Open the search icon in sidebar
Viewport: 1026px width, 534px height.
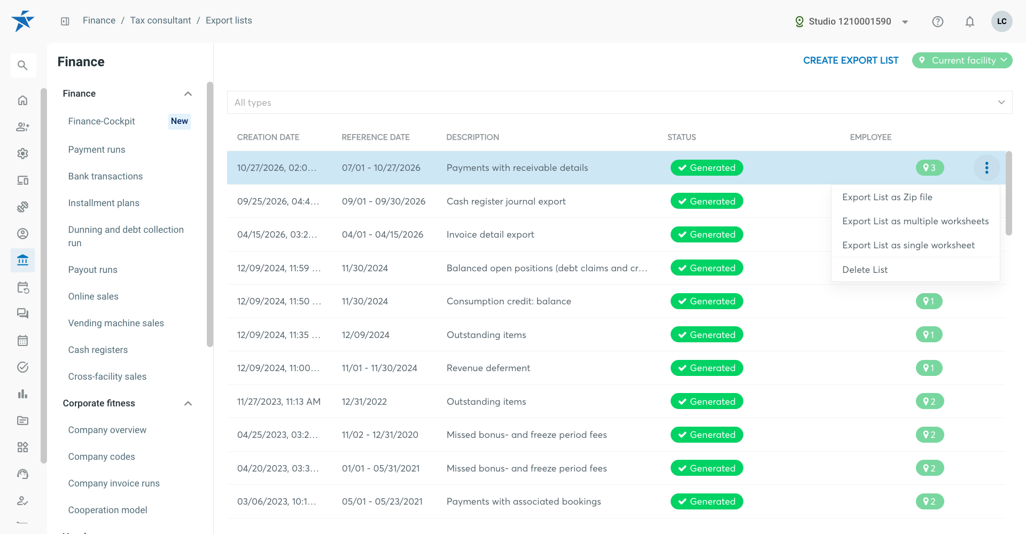tap(22, 65)
